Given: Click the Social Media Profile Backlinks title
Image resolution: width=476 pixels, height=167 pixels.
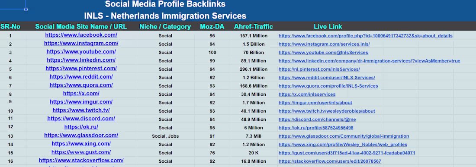Looking at the screenshot, I should click(x=165, y=4).
